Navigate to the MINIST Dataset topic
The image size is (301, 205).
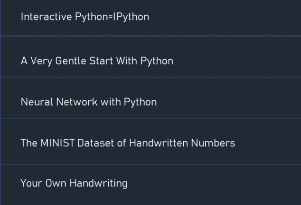(128, 143)
